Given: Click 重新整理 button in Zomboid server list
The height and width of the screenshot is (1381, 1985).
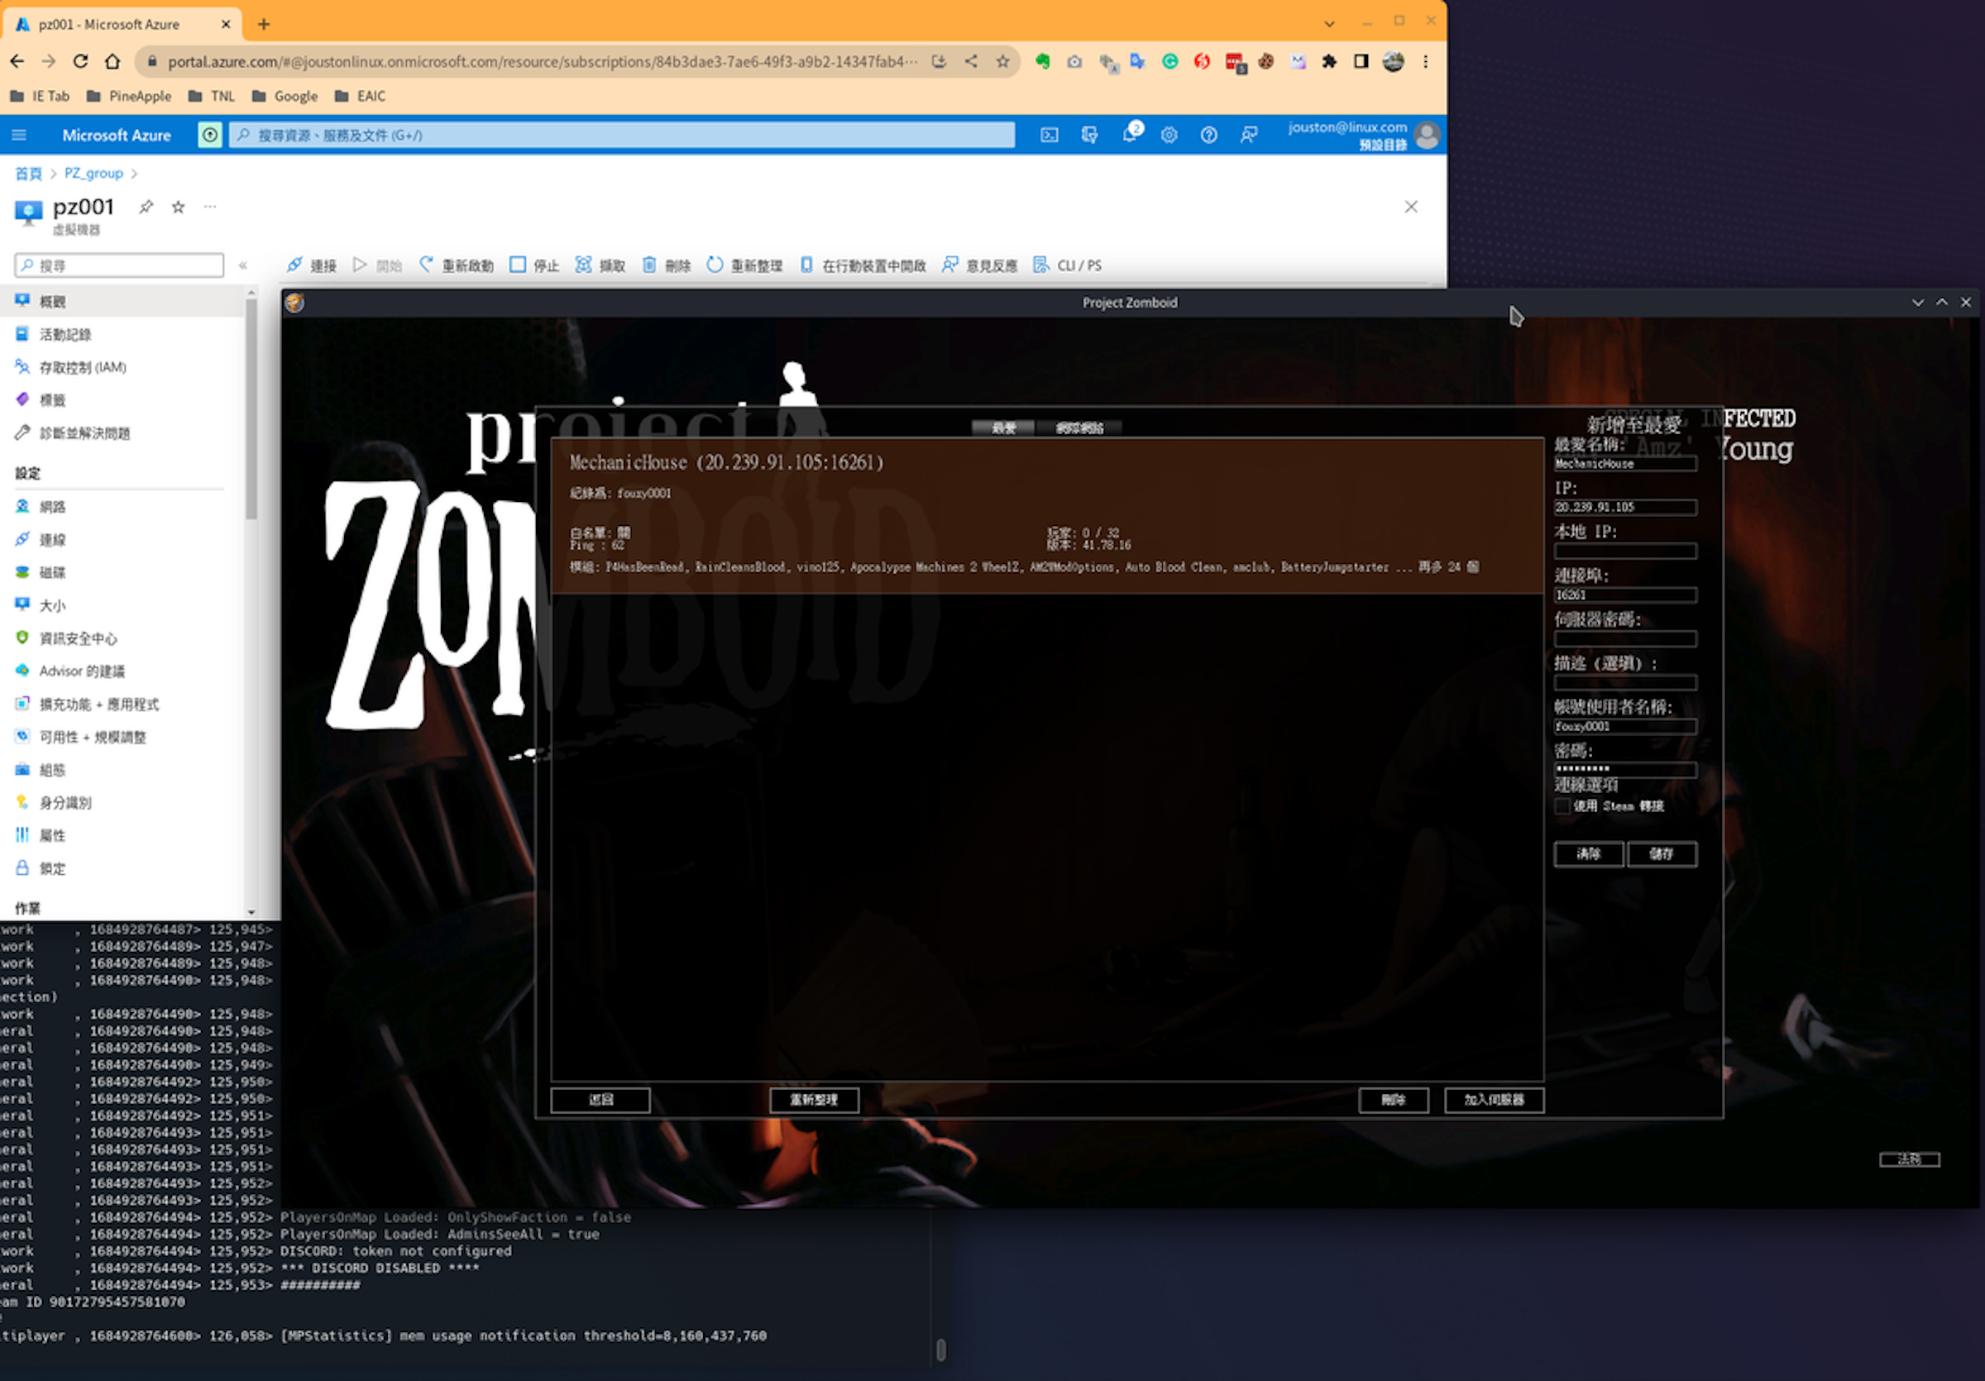Looking at the screenshot, I should [814, 1099].
